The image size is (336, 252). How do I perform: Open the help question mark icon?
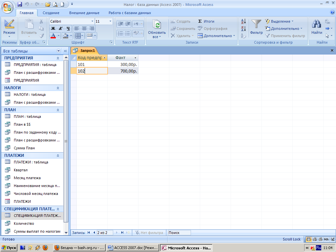coord(332,12)
